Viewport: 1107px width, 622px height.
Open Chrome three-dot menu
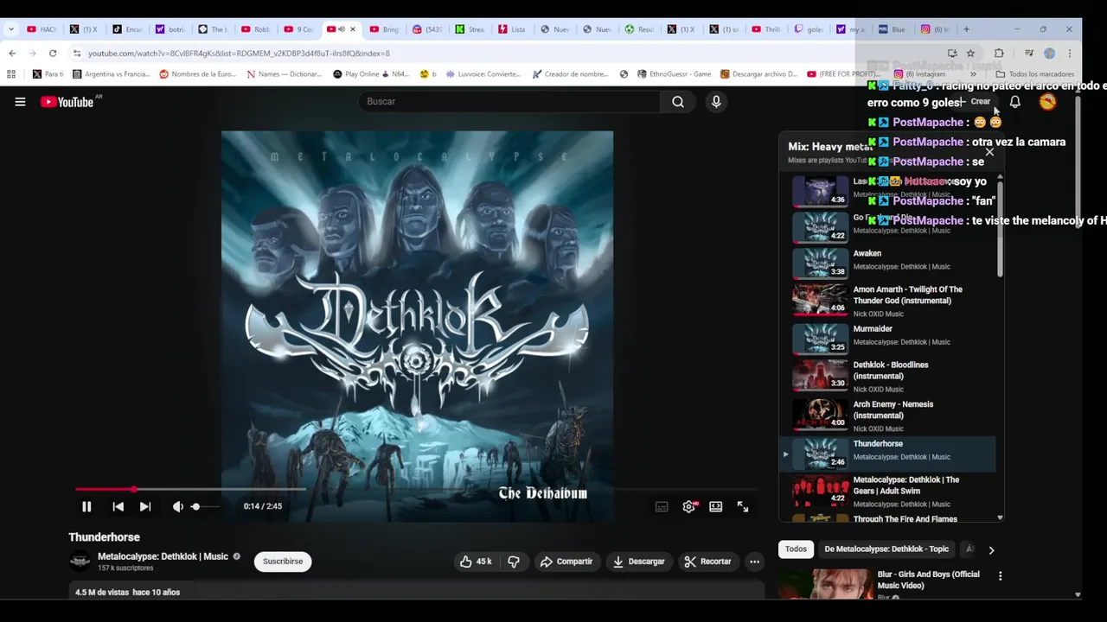pos(1070,54)
